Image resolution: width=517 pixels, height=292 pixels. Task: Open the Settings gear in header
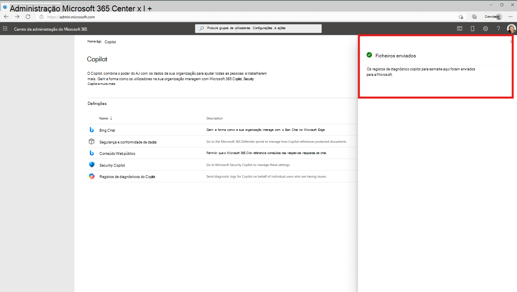point(486,29)
